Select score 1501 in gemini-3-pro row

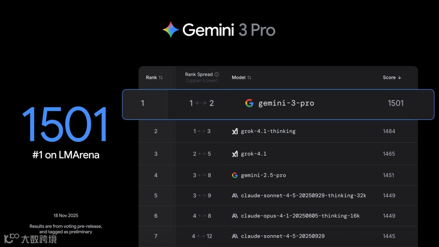click(x=396, y=103)
